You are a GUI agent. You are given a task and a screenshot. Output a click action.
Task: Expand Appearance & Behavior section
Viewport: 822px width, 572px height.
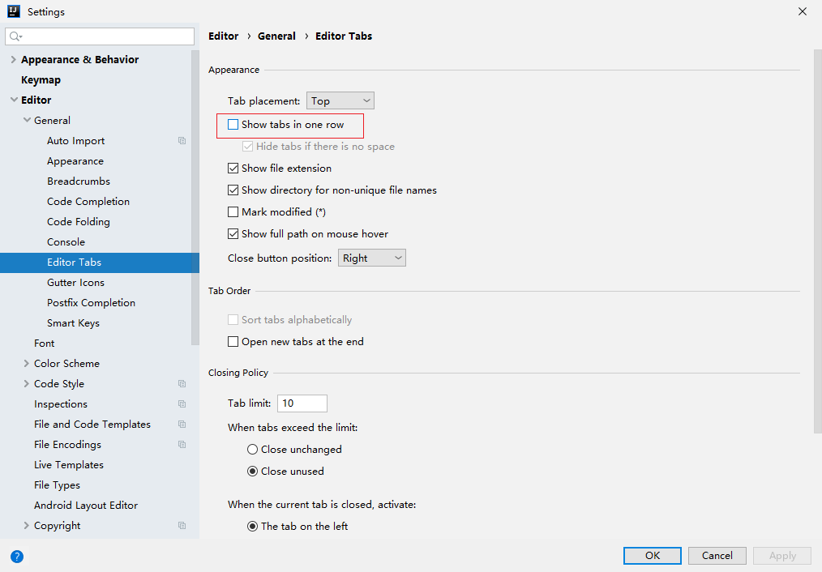pos(14,60)
